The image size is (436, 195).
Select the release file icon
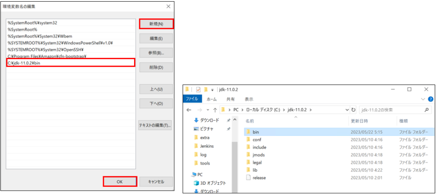tap(249, 178)
